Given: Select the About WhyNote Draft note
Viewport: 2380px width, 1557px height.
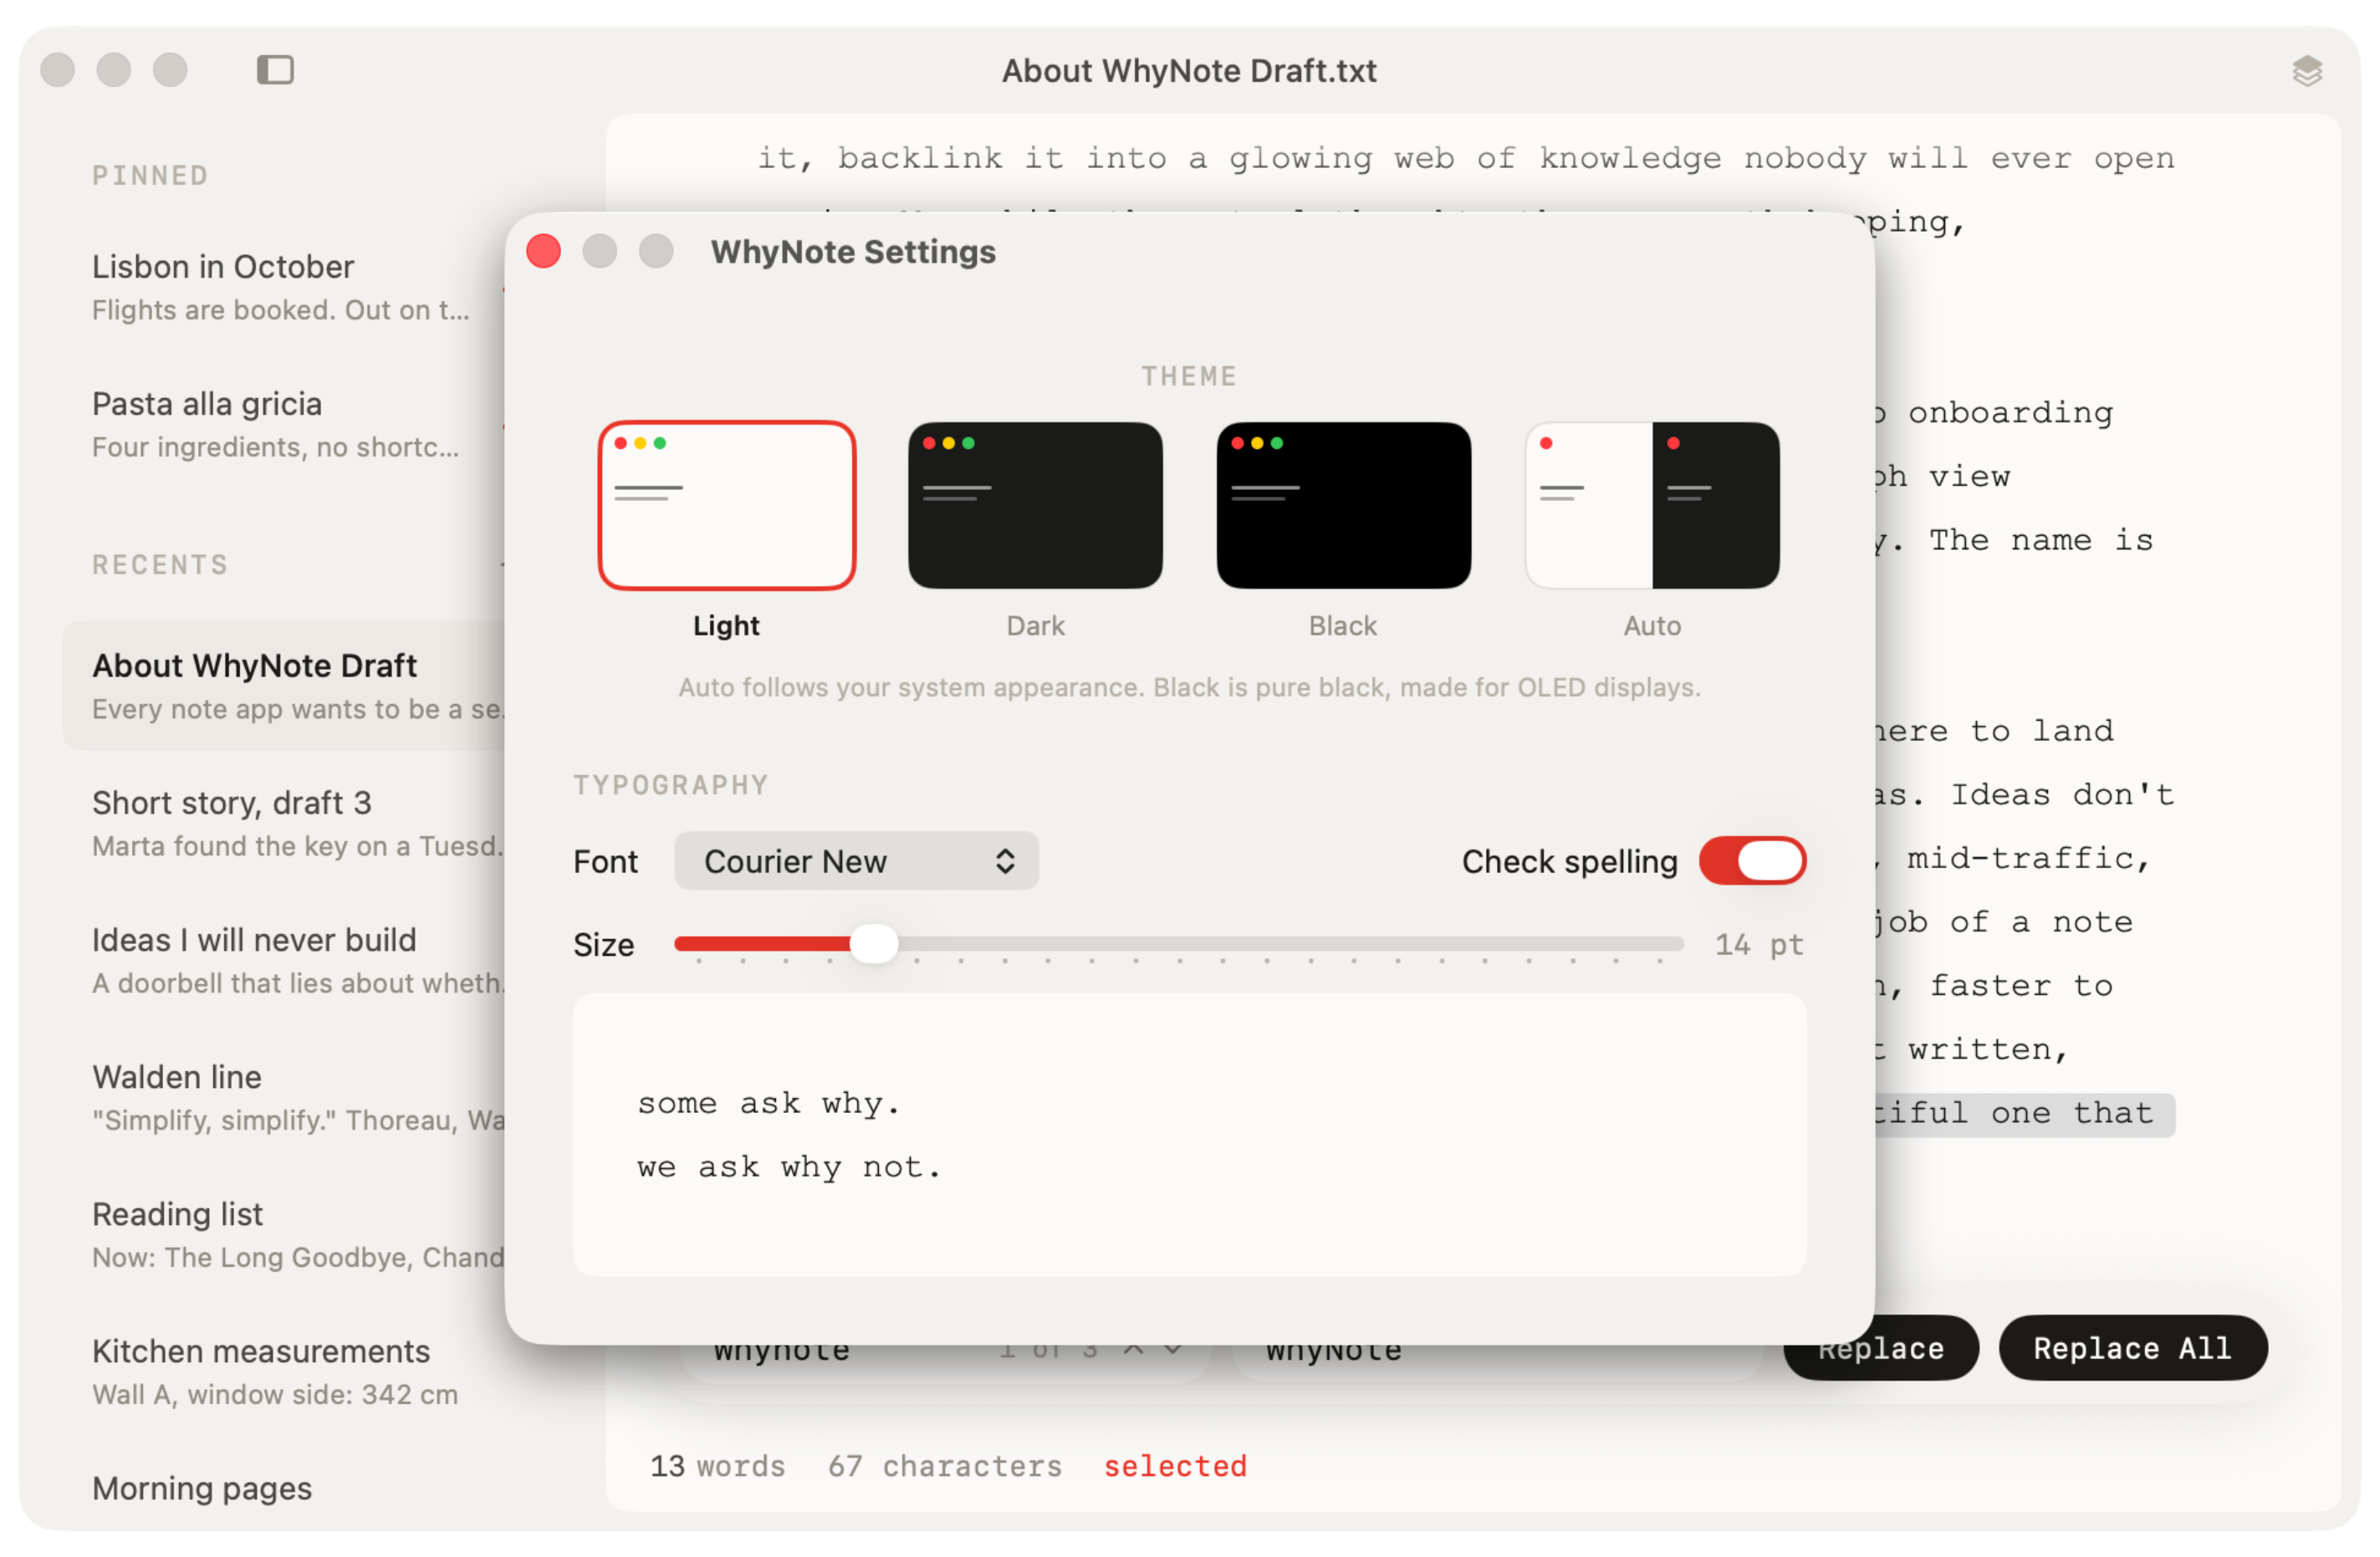Looking at the screenshot, I should [x=285, y=686].
